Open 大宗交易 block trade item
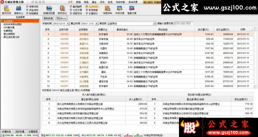 coord(76,10)
